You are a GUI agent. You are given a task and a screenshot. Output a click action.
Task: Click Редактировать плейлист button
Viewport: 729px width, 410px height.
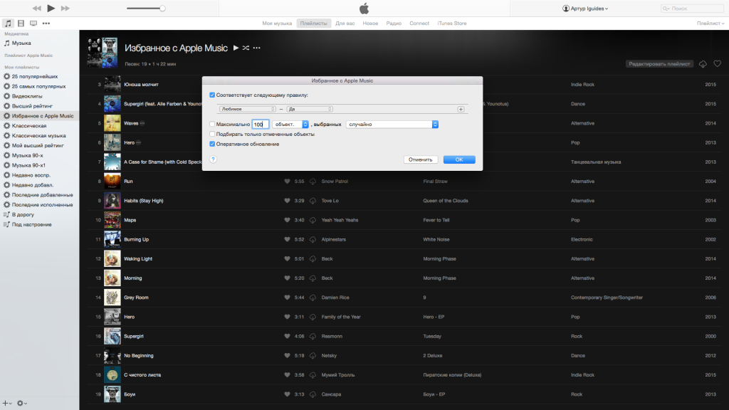coord(659,64)
